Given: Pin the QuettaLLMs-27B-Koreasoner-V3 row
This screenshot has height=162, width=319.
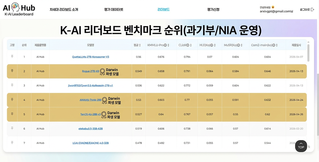Looking at the screenshot, I should tap(12, 56).
